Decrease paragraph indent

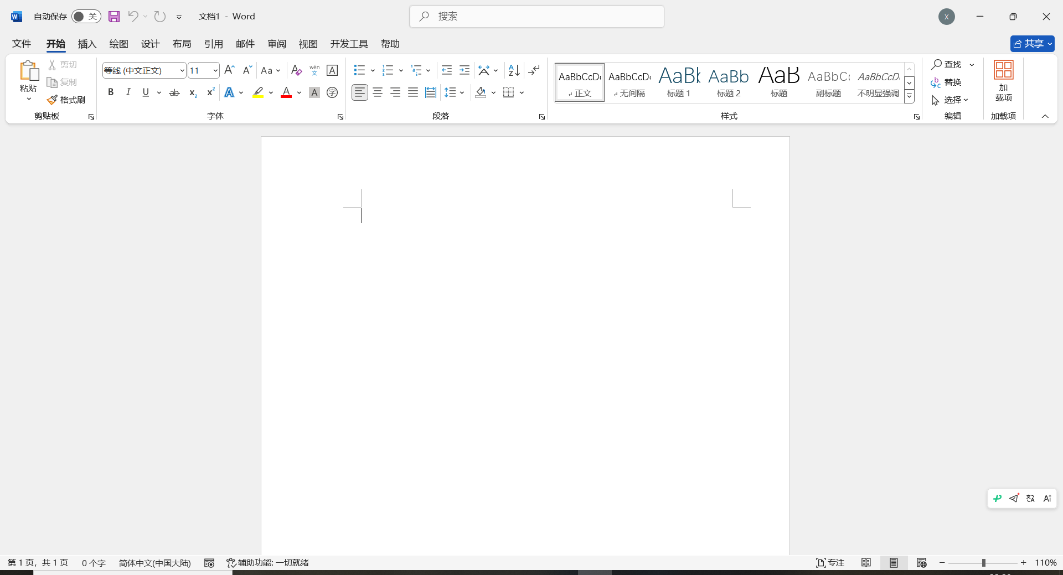[x=447, y=70]
